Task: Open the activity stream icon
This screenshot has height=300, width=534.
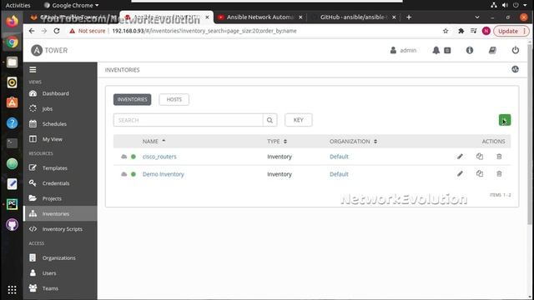Action: [515, 69]
